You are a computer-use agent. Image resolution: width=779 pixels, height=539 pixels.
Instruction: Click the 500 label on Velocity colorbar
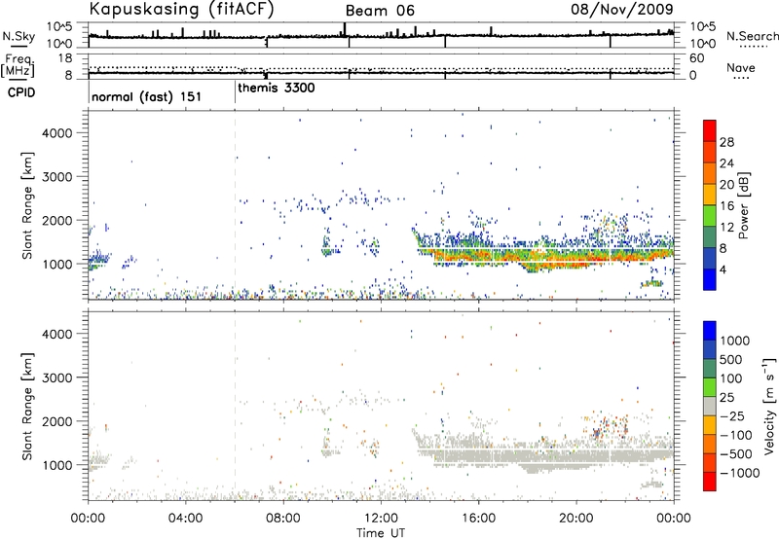[731, 359]
